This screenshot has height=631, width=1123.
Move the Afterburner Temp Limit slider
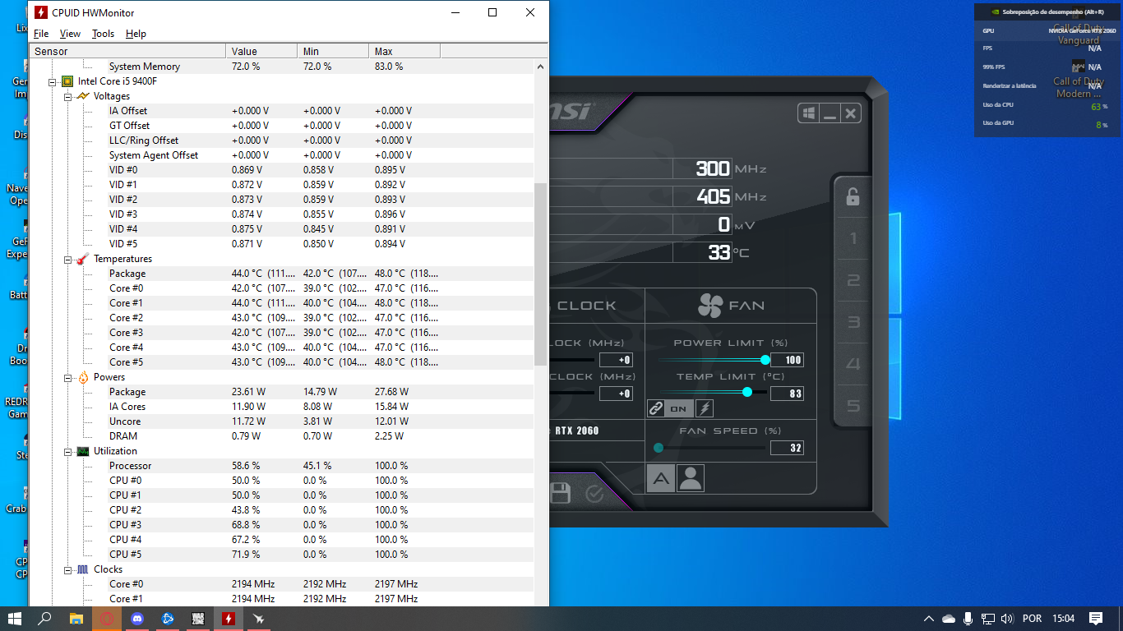point(747,392)
